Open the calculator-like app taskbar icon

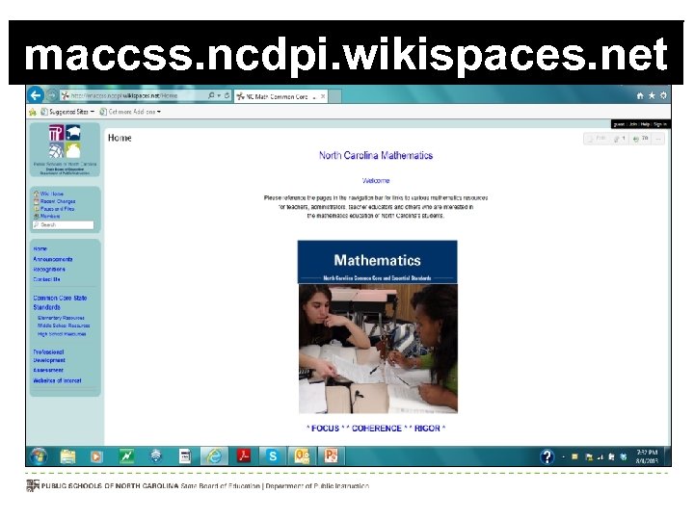(185, 455)
